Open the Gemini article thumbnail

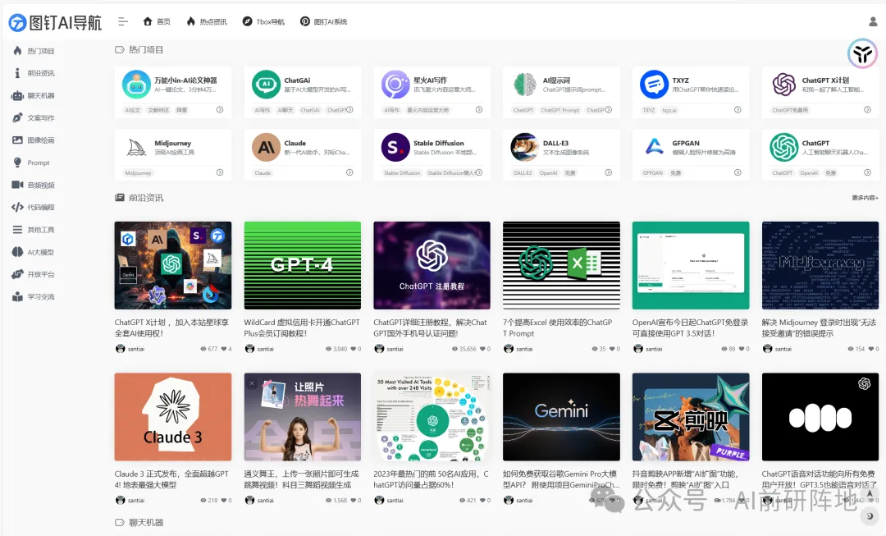point(561,416)
